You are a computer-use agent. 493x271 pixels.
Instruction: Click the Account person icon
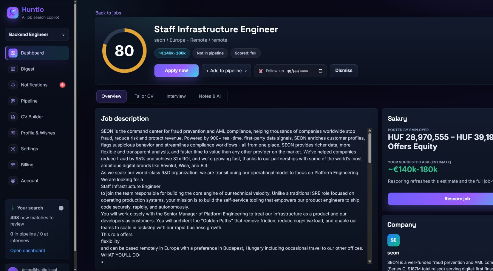click(13, 181)
